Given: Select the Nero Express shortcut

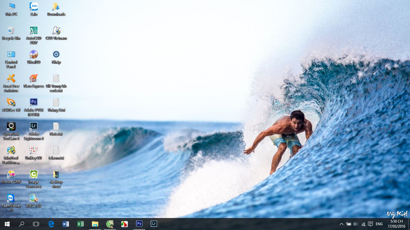Looking at the screenshot, I should pyautogui.click(x=34, y=81).
